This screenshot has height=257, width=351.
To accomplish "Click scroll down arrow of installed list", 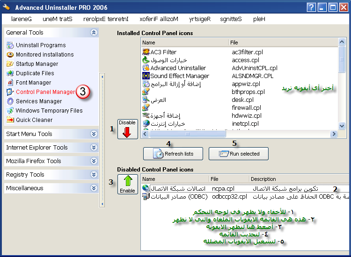I will [x=342, y=126].
